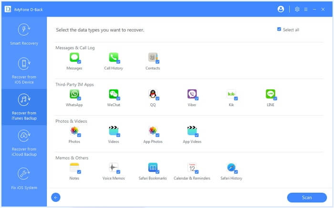Click the App Photos icon
Screen dimensions: 334x208
[x=153, y=131]
